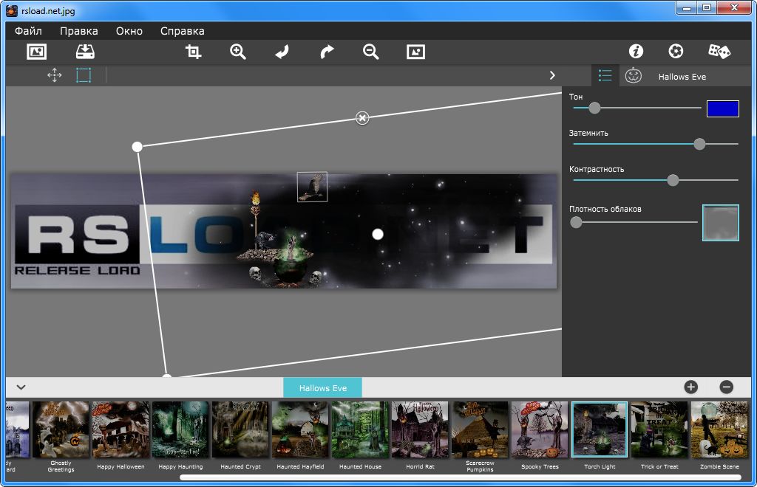Open the Файл menu
The width and height of the screenshot is (757, 487).
28,31
